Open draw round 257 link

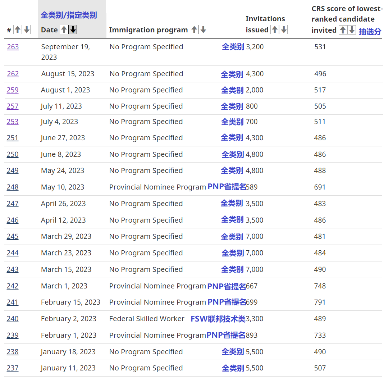(x=13, y=106)
